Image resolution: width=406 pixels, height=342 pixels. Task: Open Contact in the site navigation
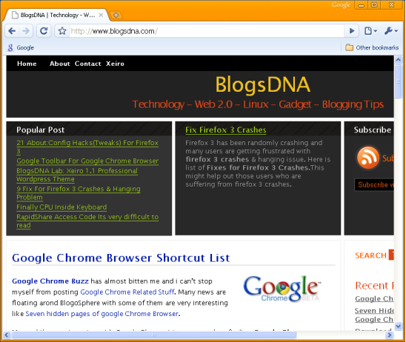pos(87,64)
